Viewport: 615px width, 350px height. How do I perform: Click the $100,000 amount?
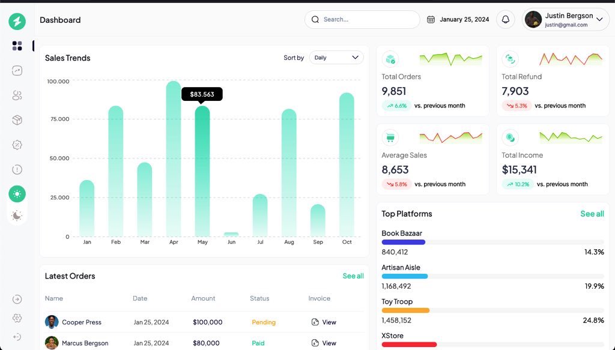207,322
